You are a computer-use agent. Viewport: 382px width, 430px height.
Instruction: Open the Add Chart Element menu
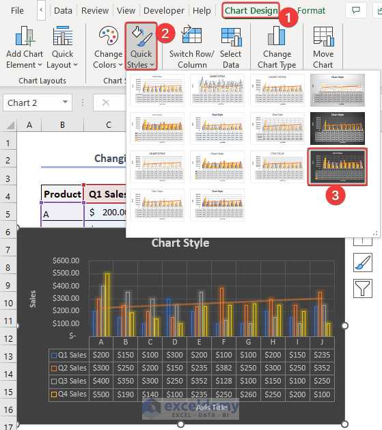coord(24,47)
